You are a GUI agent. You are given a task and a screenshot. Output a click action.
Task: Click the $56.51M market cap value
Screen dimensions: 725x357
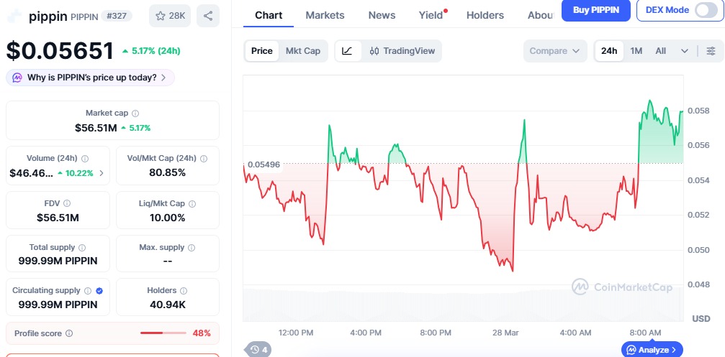pyautogui.click(x=96, y=128)
